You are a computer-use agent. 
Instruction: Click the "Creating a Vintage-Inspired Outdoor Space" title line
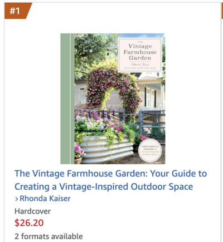(104, 186)
